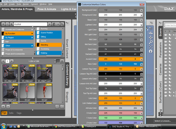Click the frame selection view tool
176x129 pixels.
(151, 47)
